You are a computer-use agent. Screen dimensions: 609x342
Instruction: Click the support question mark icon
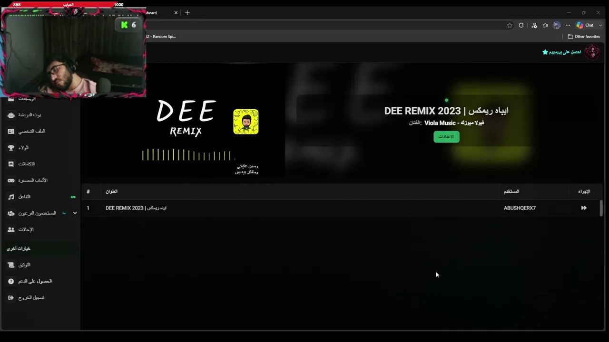click(x=11, y=281)
